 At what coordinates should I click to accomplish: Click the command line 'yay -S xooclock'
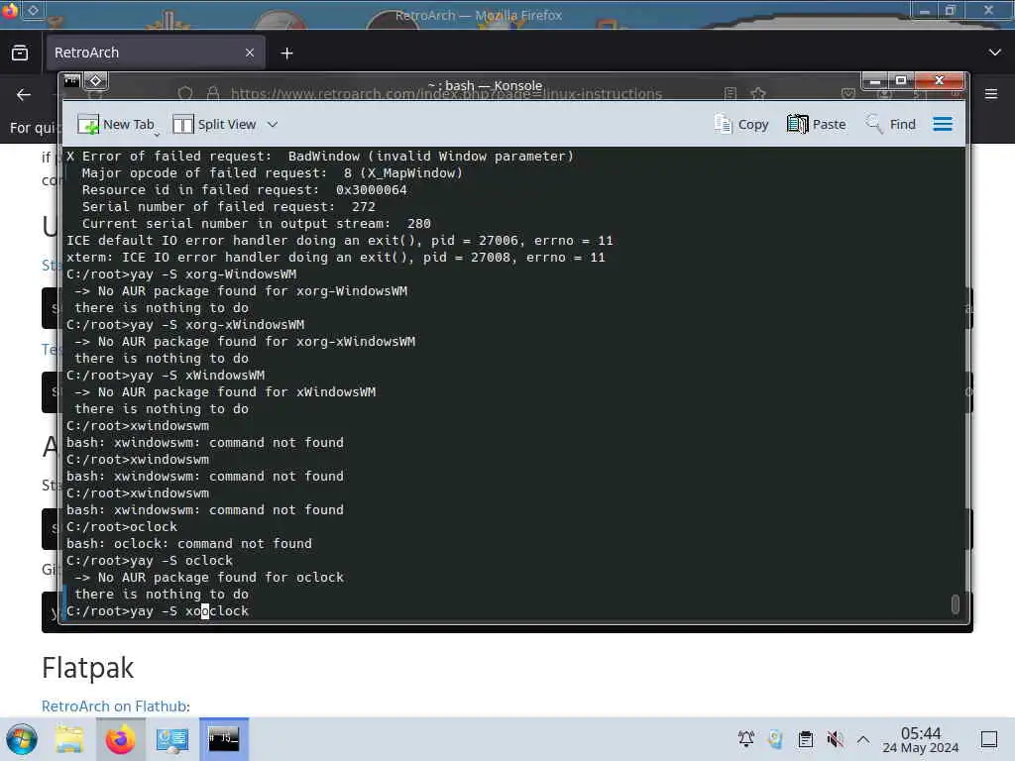(x=158, y=610)
